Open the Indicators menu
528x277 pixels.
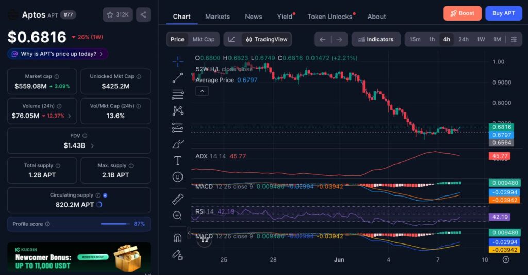[376, 39]
